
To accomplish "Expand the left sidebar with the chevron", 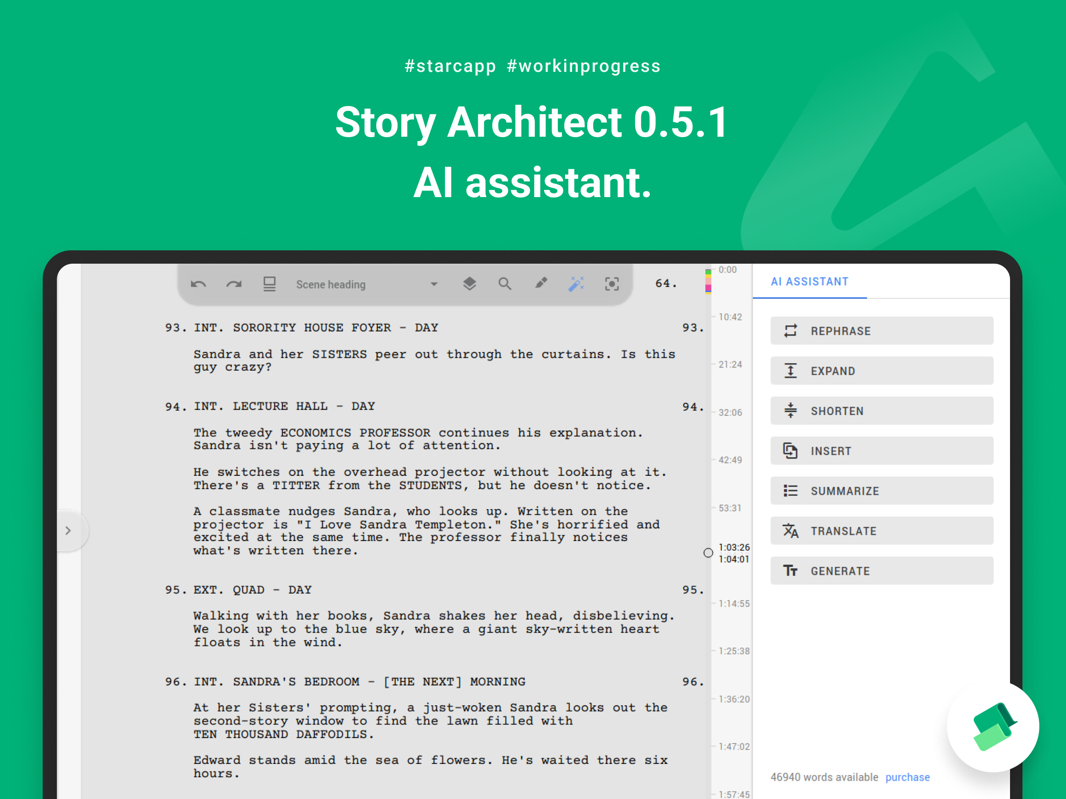I will (68, 531).
